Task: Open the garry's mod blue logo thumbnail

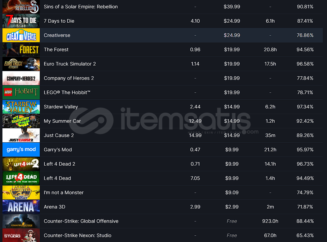Action: pos(21,150)
